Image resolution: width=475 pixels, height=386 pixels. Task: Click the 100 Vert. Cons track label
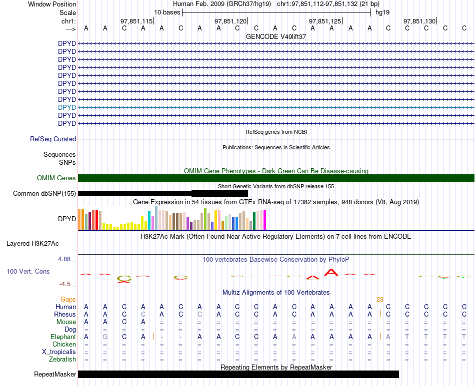click(x=28, y=271)
